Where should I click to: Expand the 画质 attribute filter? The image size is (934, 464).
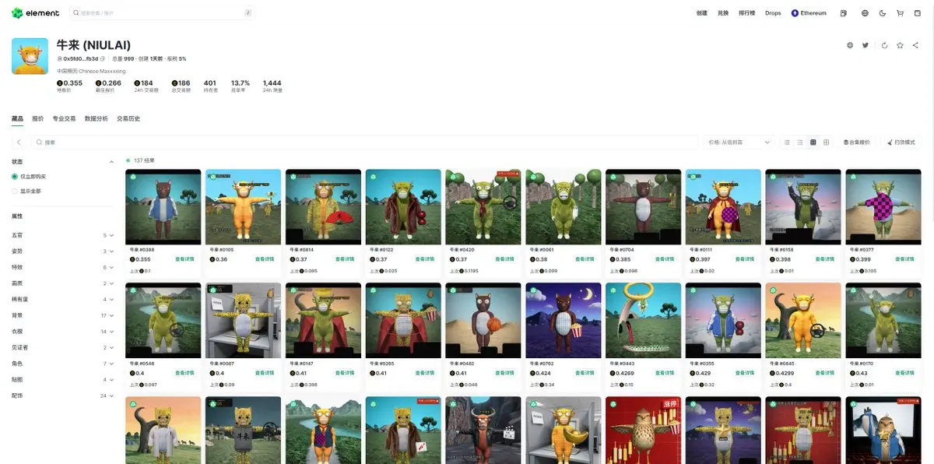pos(62,283)
